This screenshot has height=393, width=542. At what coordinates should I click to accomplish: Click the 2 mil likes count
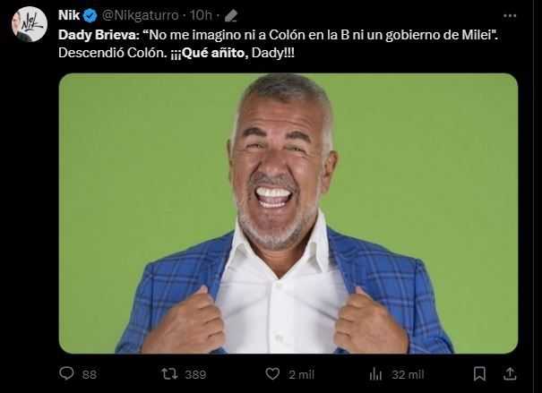(x=302, y=375)
